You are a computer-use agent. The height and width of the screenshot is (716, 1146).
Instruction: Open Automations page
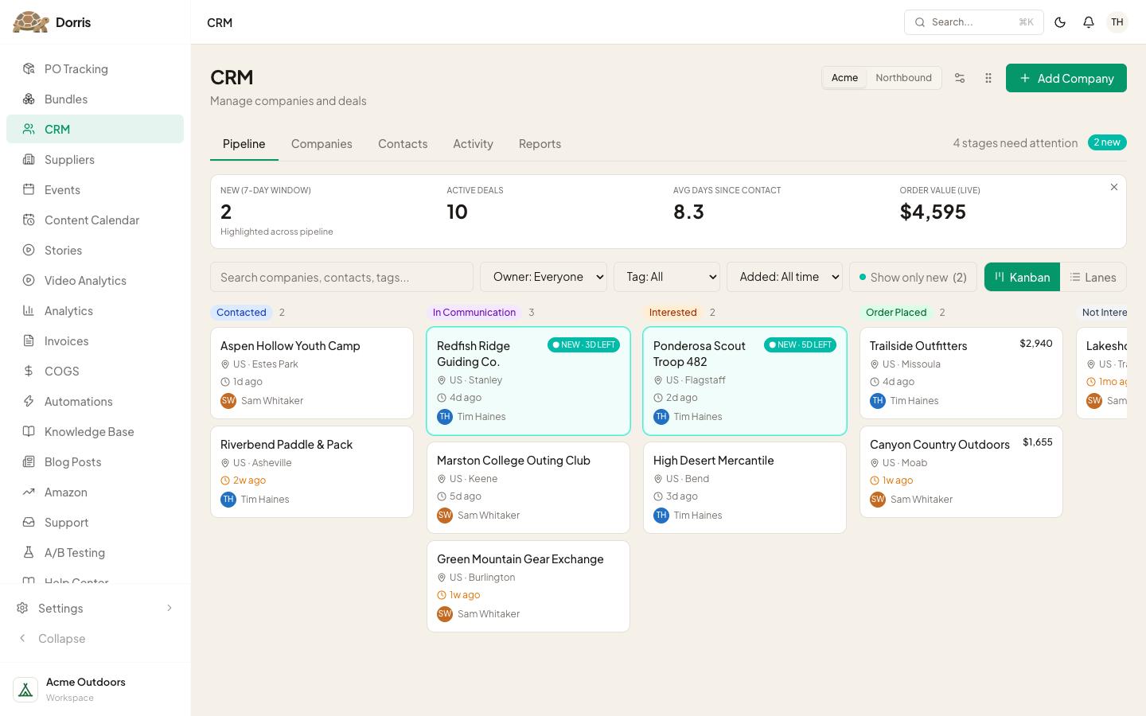point(95,401)
